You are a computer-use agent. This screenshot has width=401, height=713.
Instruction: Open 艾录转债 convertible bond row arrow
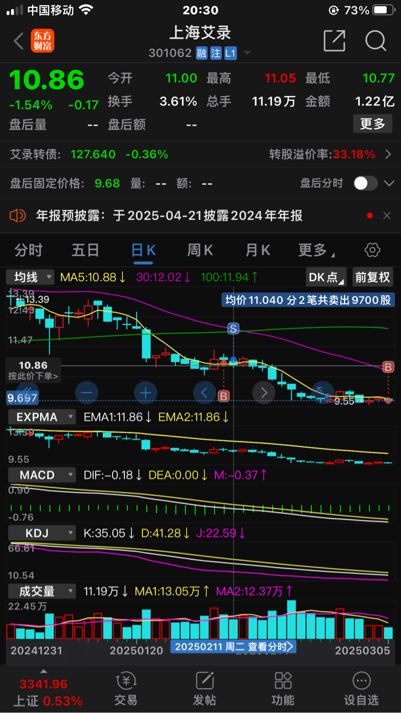coord(387,155)
